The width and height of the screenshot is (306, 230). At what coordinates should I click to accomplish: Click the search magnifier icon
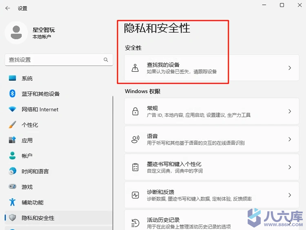point(106,60)
